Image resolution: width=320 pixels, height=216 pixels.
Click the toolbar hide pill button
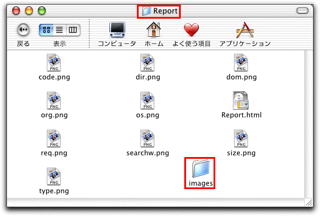click(x=302, y=11)
